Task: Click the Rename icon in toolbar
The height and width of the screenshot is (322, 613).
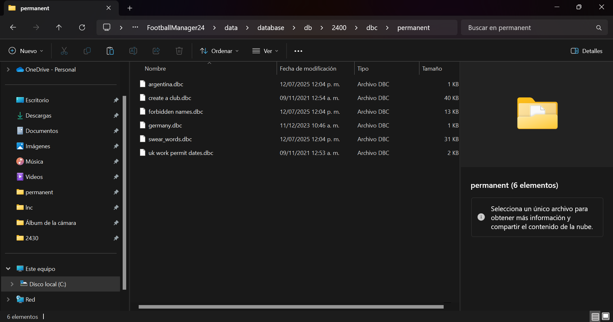Action: [133, 51]
